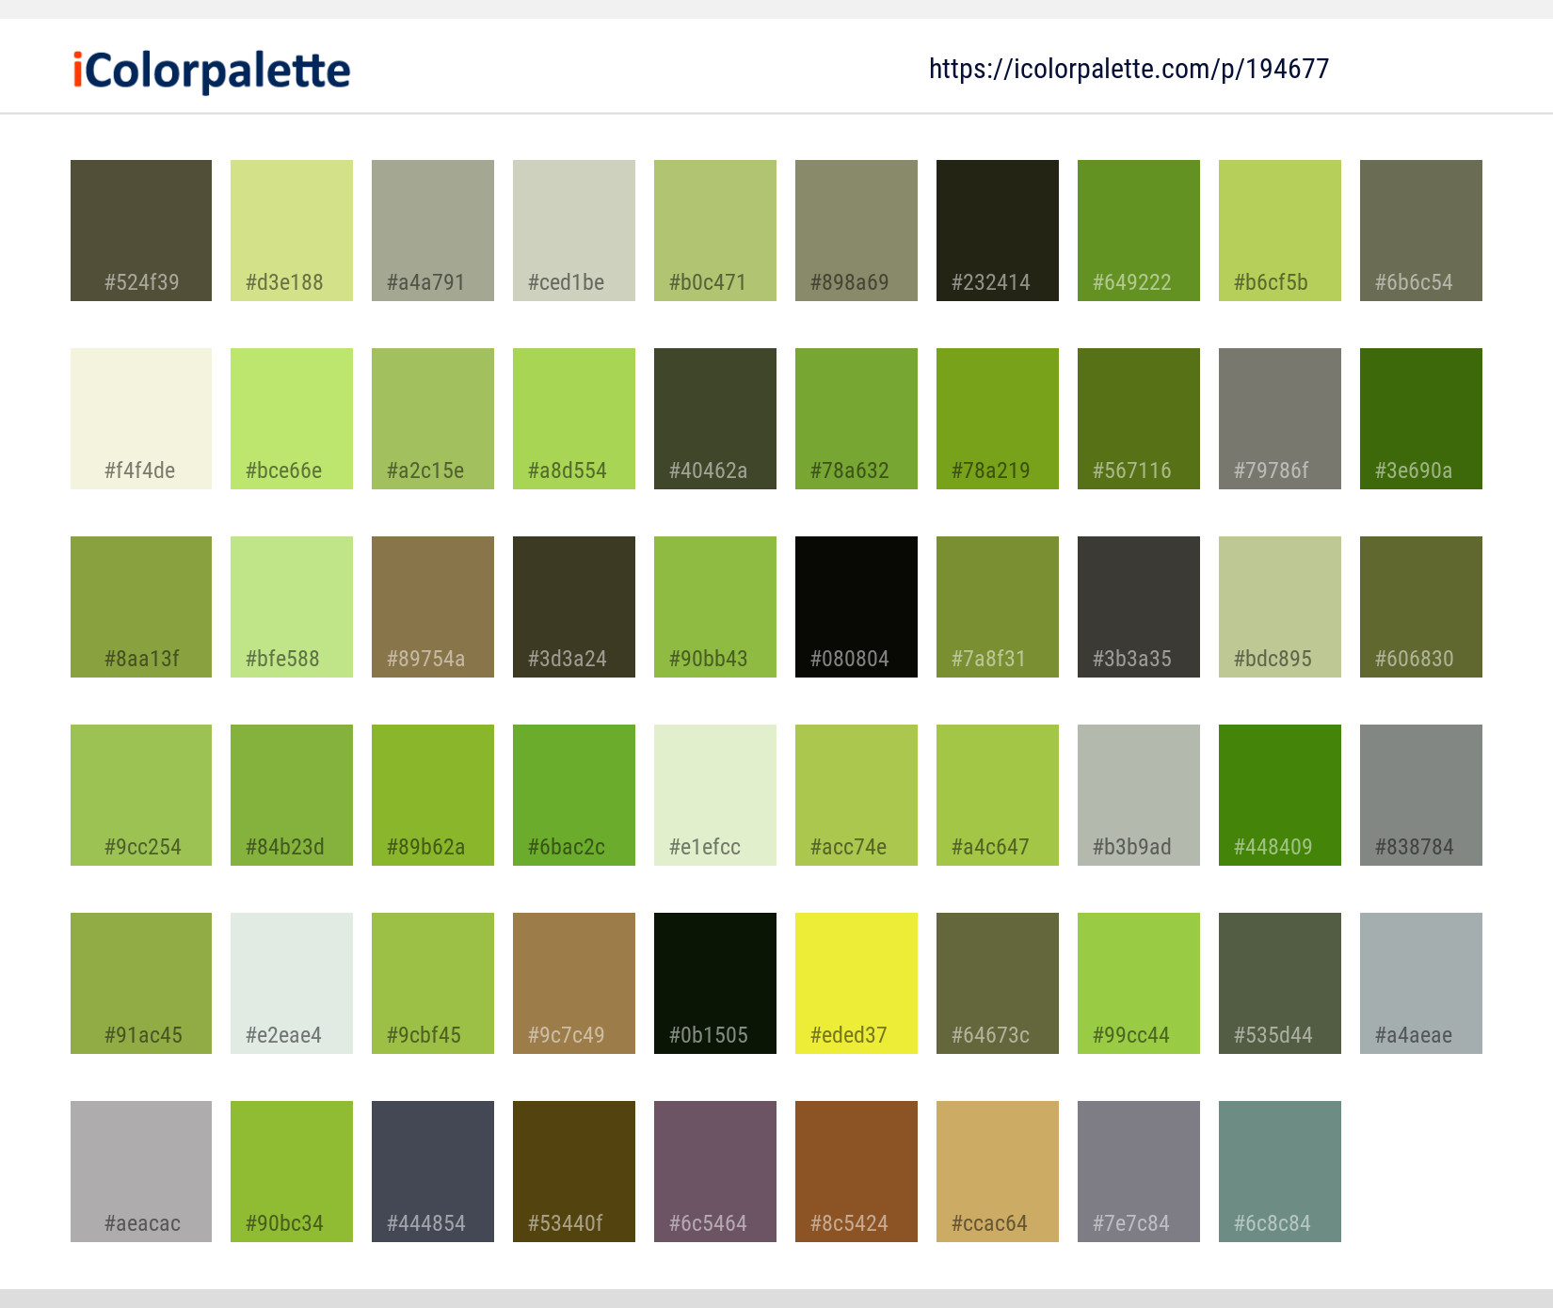Select the #a4c647 swatch
The image size is (1553, 1308).
[x=998, y=795]
